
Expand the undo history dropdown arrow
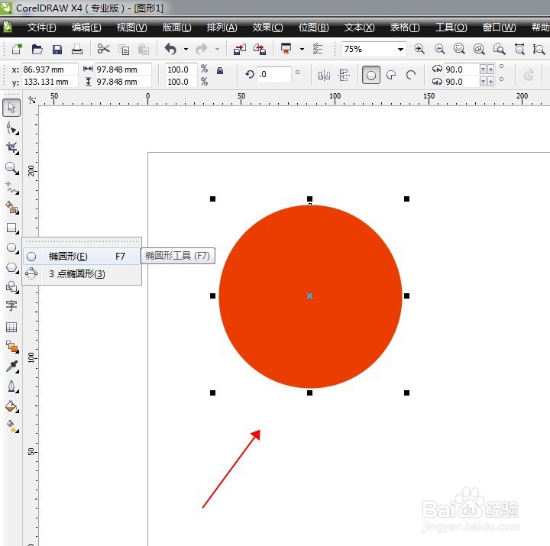(186, 49)
